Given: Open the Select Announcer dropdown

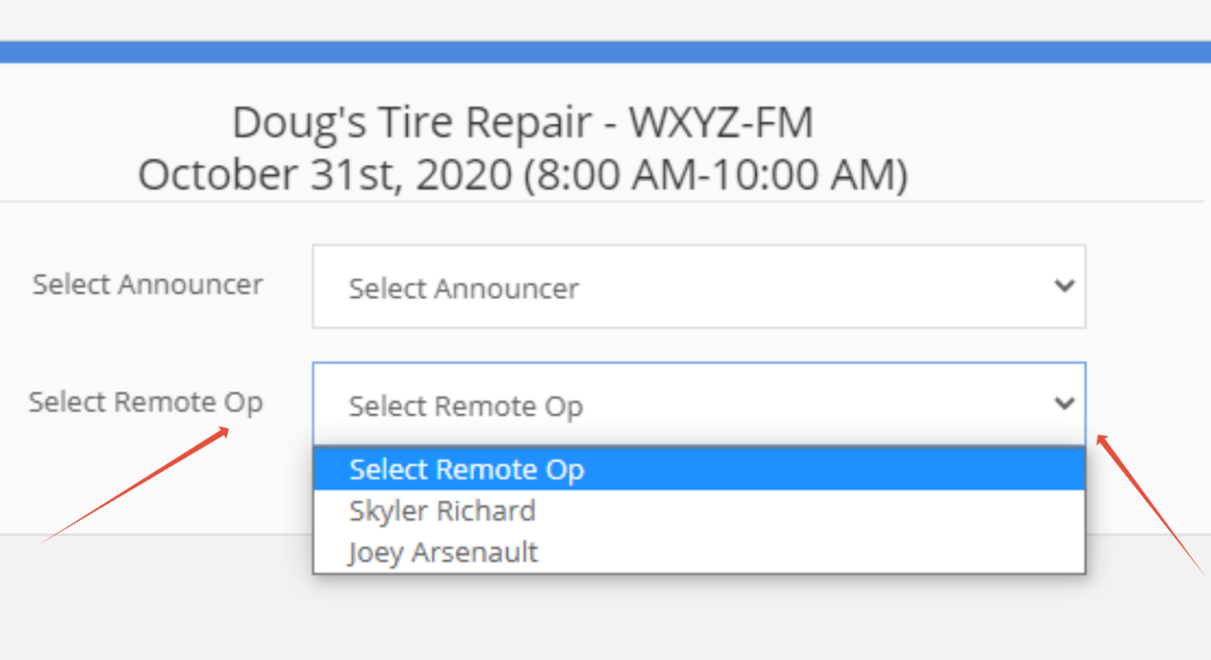Looking at the screenshot, I should click(698, 288).
